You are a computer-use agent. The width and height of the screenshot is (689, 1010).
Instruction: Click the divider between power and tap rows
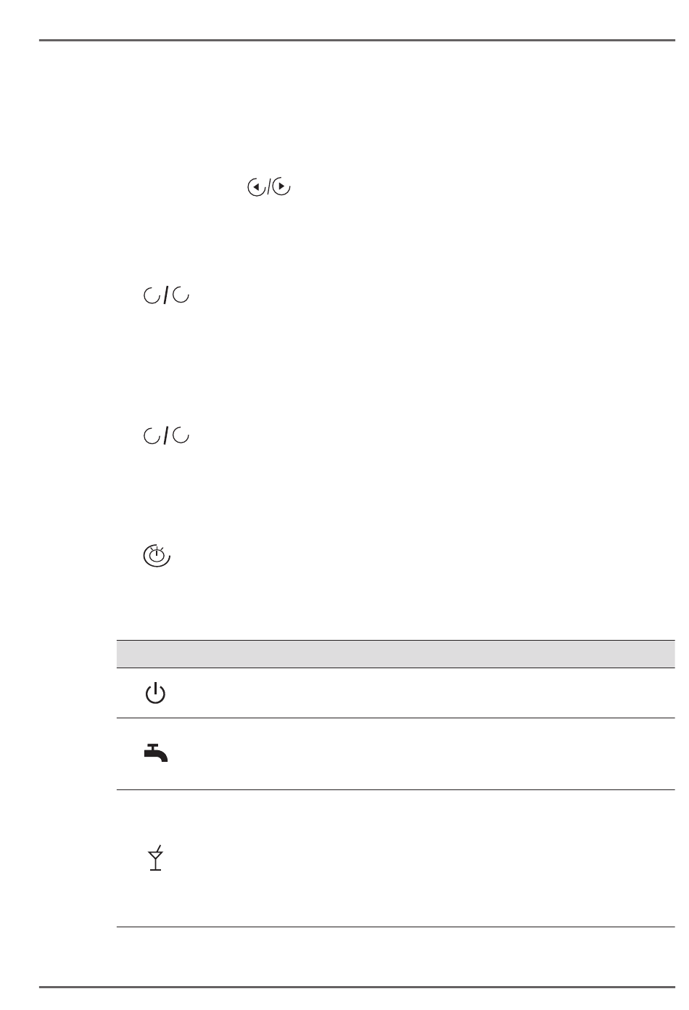point(396,718)
